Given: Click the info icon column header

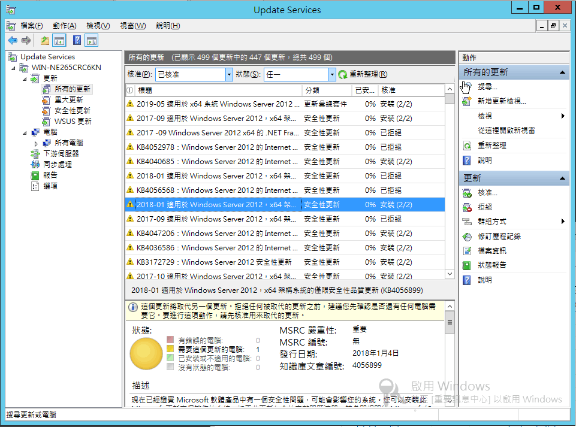Looking at the screenshot, I should tap(129, 90).
